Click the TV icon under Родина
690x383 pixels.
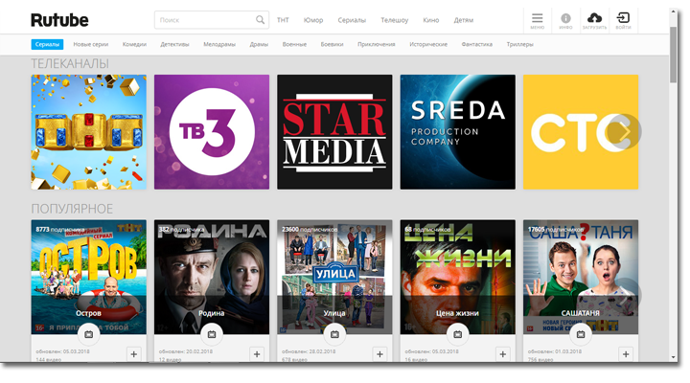point(212,334)
